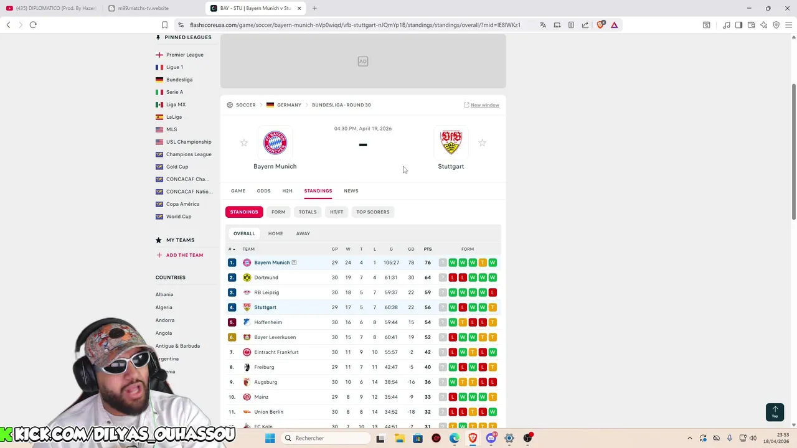The width and height of the screenshot is (797, 448).
Task: Click the translate page icon
Action: (543, 25)
